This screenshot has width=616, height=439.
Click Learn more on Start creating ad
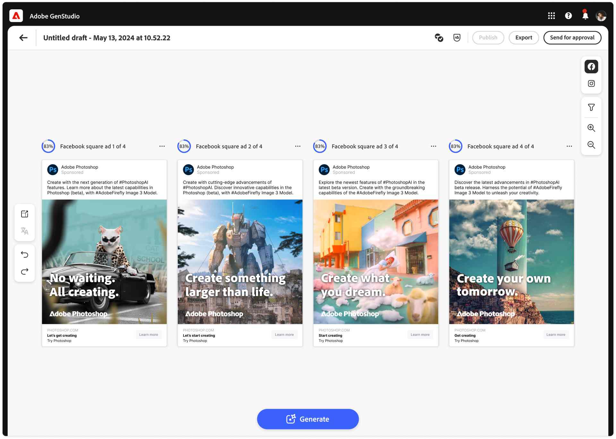coord(420,335)
